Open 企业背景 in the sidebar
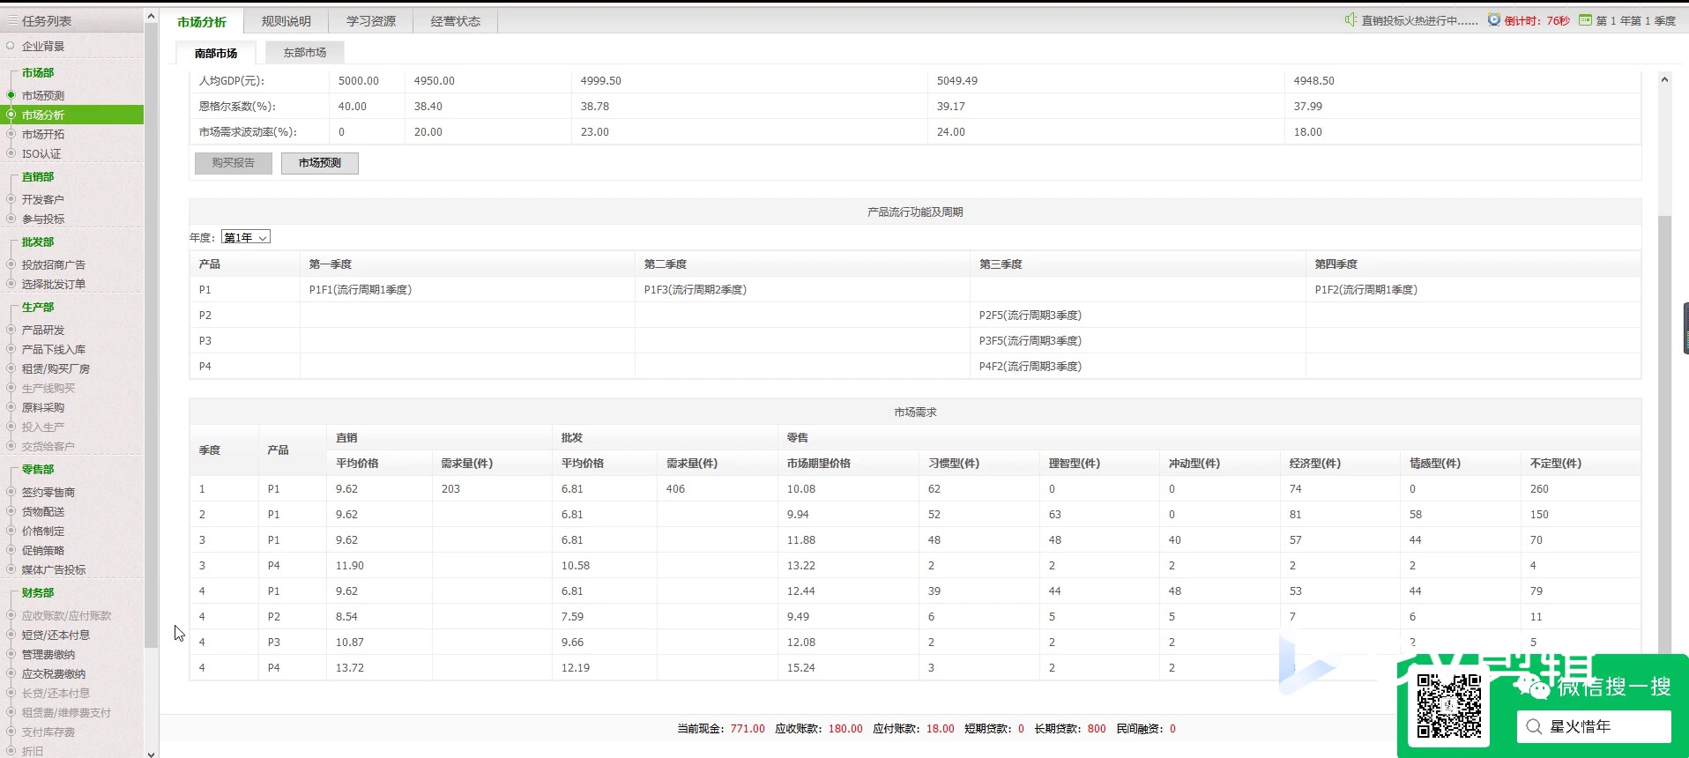 (43, 46)
